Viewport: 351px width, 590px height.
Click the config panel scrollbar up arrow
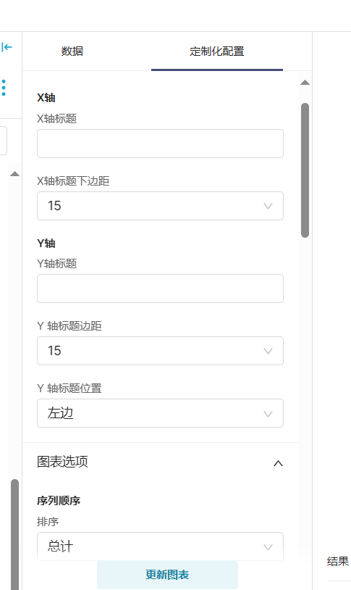(x=305, y=83)
